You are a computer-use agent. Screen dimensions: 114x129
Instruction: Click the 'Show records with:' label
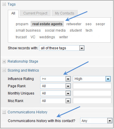[23, 48]
